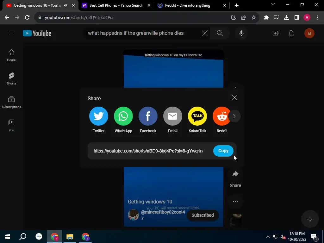Toggle the Subscribed button for the channel
Image resolution: width=324 pixels, height=243 pixels.
[203, 215]
